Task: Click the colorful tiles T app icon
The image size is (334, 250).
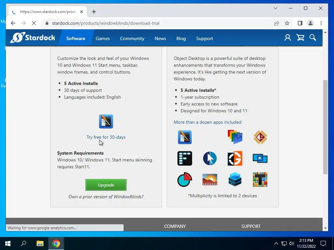Action: click(260, 180)
